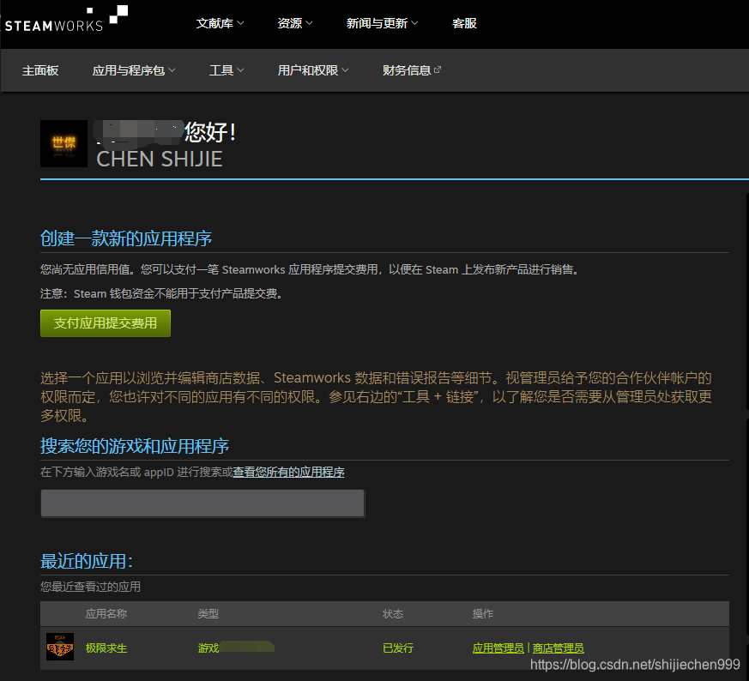
Task: Click the 支付应用提交费用 button
Action: click(105, 323)
